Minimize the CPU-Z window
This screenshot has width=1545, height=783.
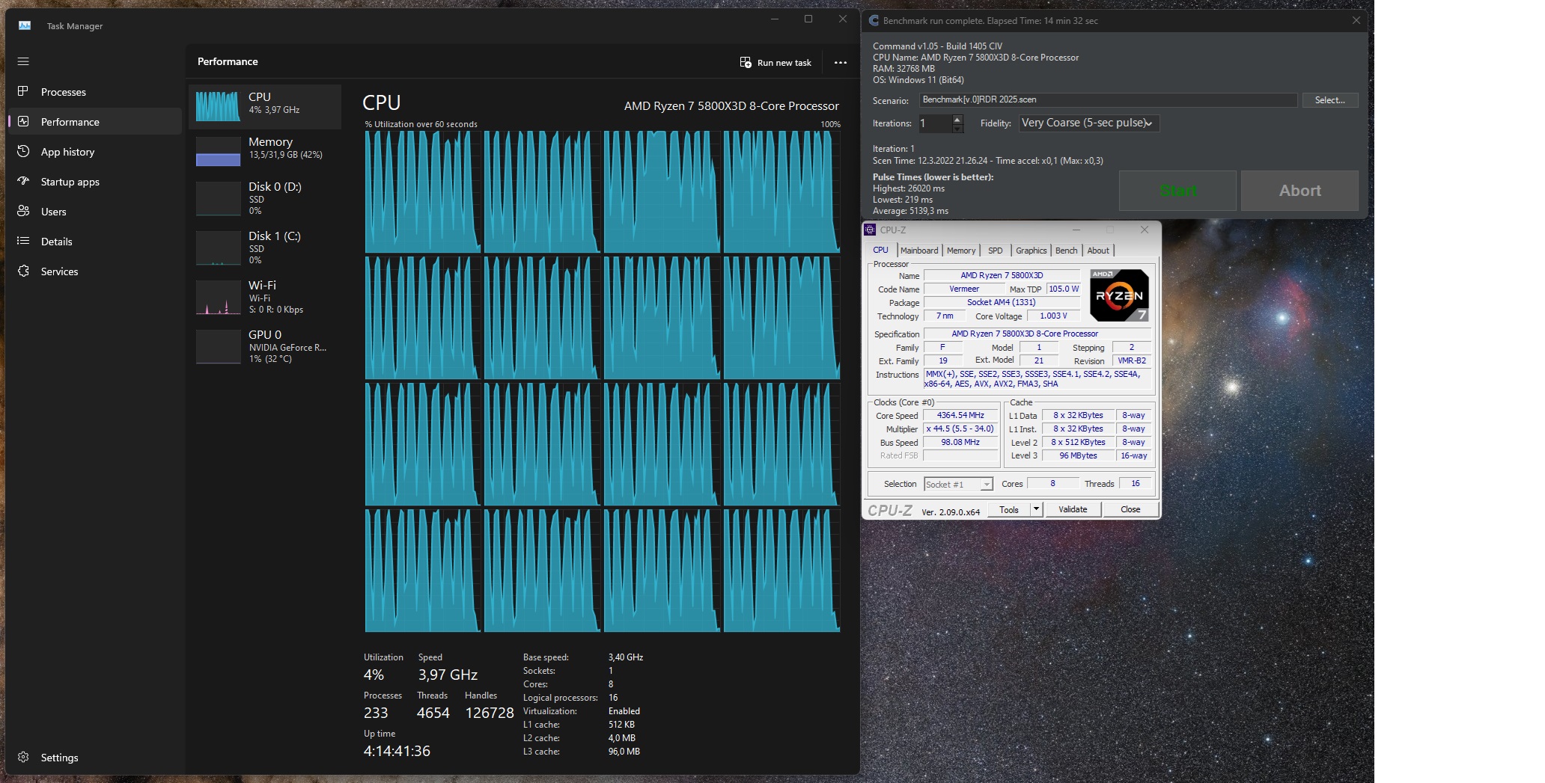[x=1076, y=230]
